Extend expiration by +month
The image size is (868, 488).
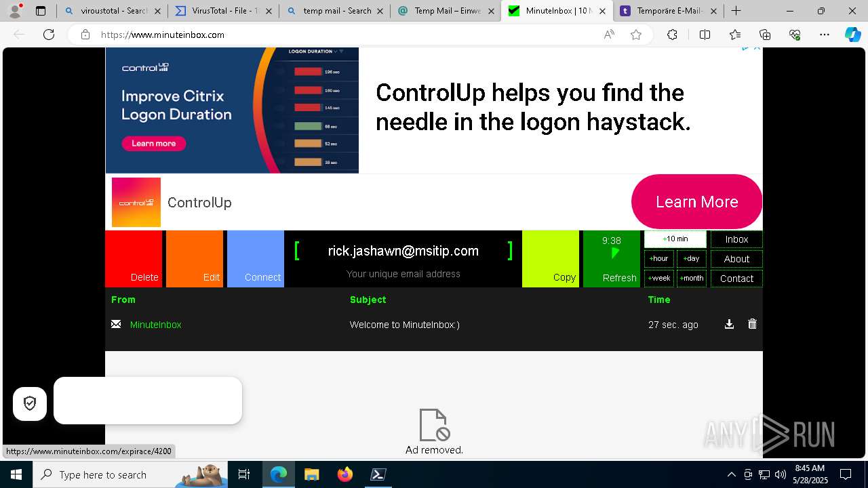[691, 279]
